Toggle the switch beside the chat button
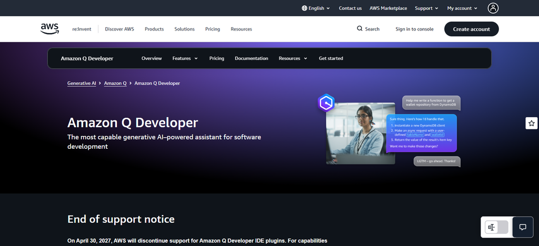Viewport: 539px width, 246px height. pyautogui.click(x=496, y=227)
